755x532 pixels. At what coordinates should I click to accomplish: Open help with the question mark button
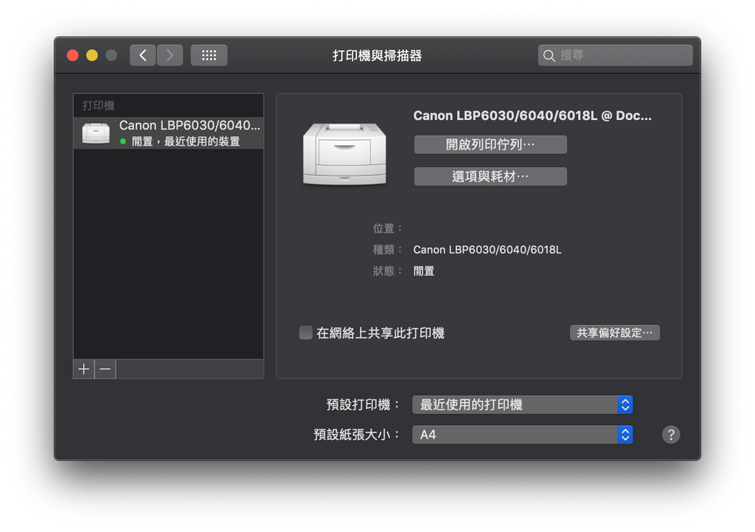[x=670, y=435]
